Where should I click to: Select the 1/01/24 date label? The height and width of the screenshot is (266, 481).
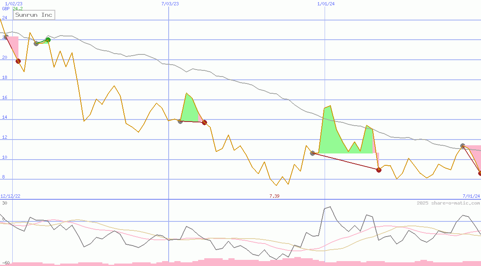pyautogui.click(x=326, y=4)
